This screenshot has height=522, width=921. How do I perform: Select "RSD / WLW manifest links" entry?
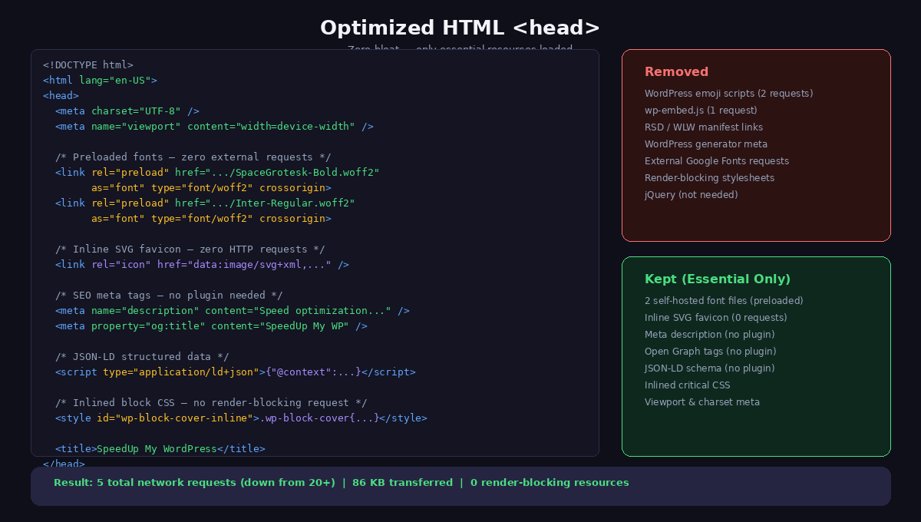click(x=704, y=127)
